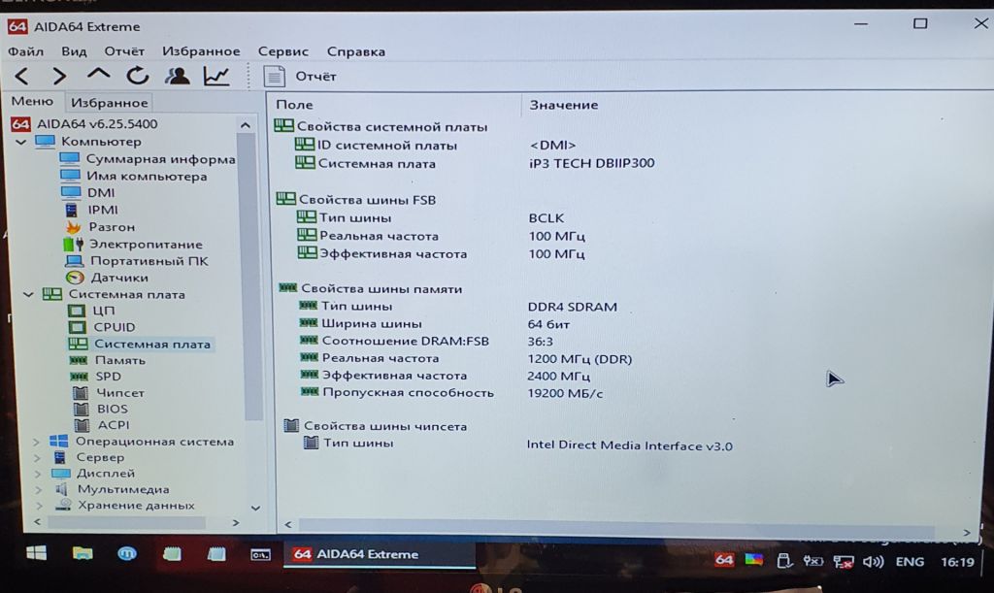994x593 pixels.
Task: Select the Электропитание tree item
Action: (134, 244)
